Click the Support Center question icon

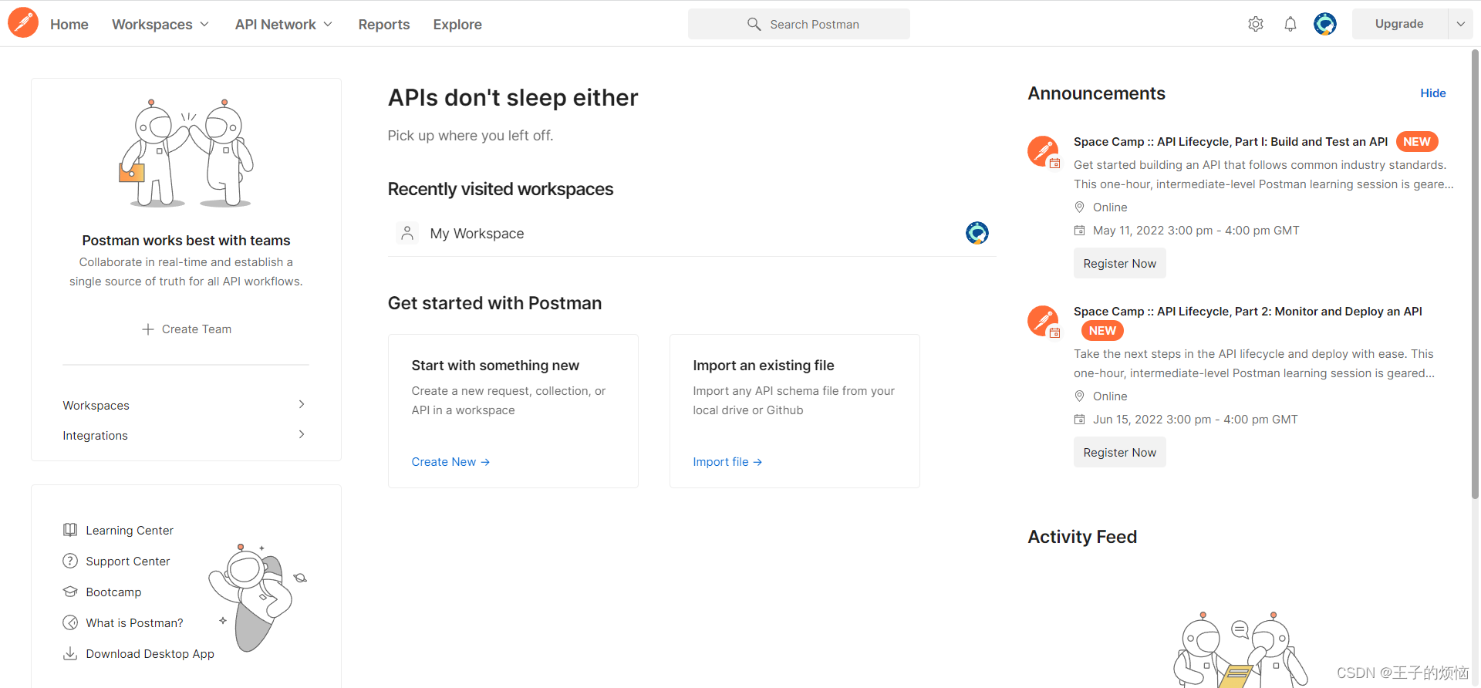tap(70, 561)
